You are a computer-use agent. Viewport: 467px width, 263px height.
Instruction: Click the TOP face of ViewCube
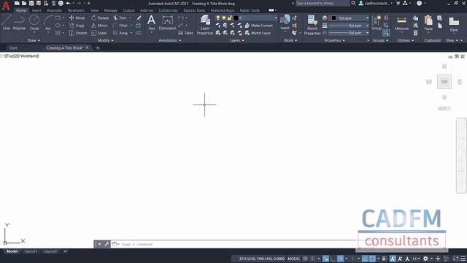444,82
